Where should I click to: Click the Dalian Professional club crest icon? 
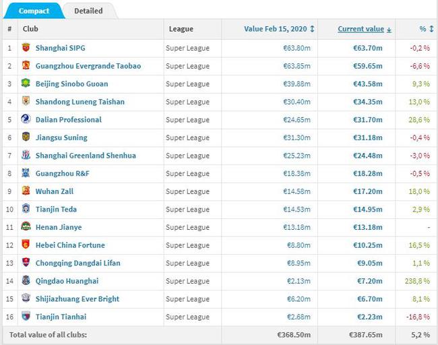click(x=26, y=119)
